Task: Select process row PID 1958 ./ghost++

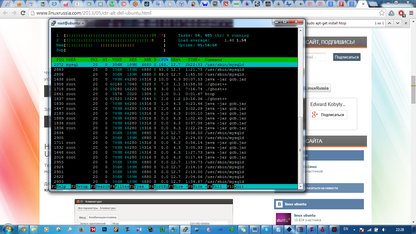Action: [x=175, y=84]
